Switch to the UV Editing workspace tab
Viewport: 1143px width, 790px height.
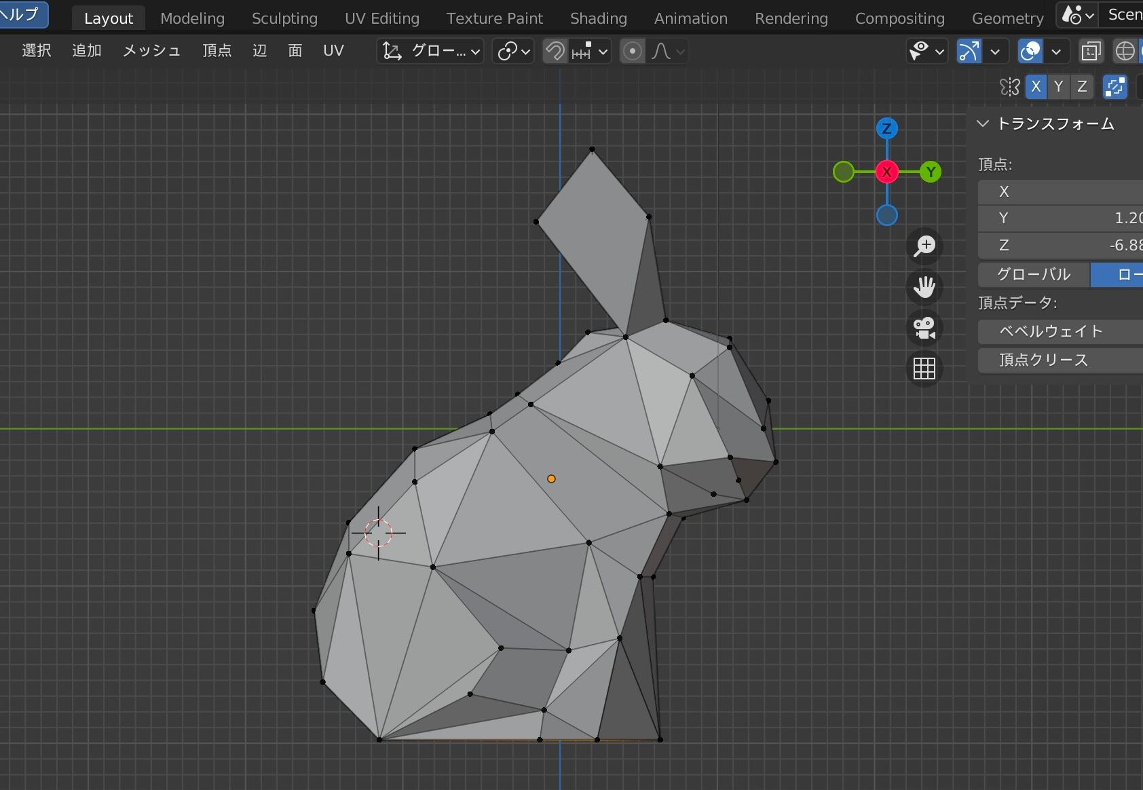click(381, 18)
